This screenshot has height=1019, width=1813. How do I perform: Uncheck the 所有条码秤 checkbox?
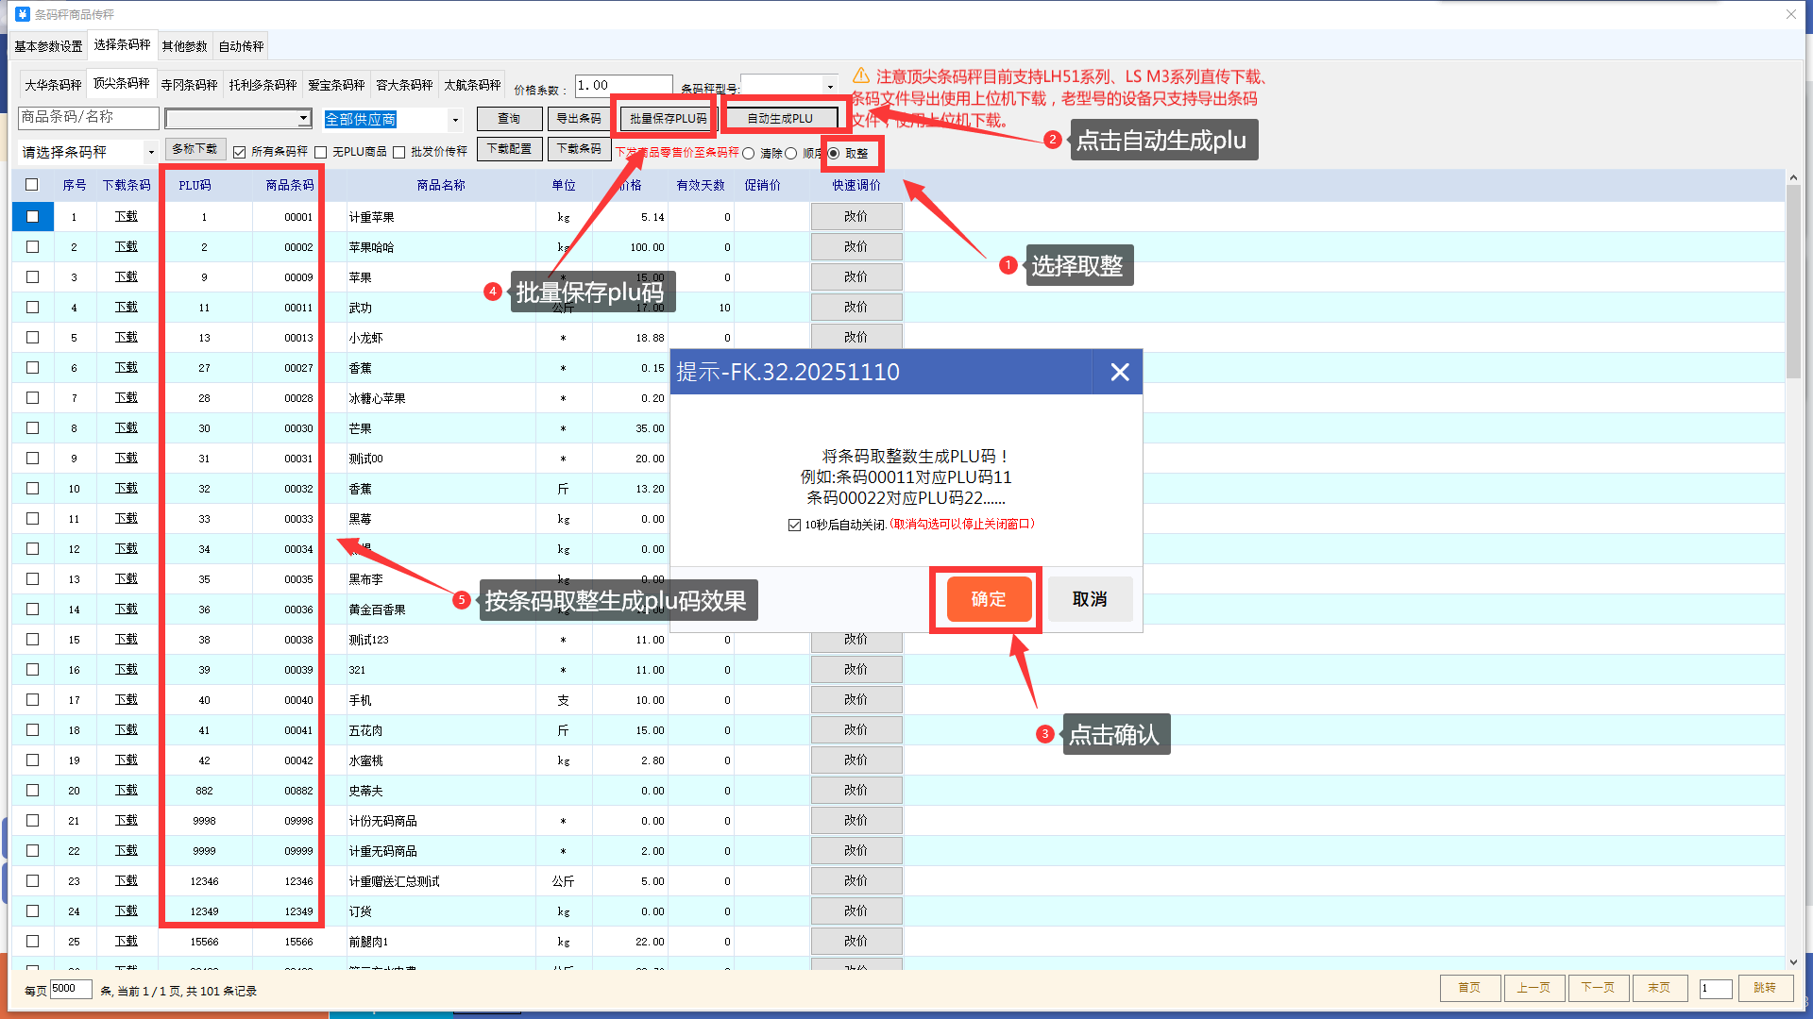pyautogui.click(x=240, y=152)
